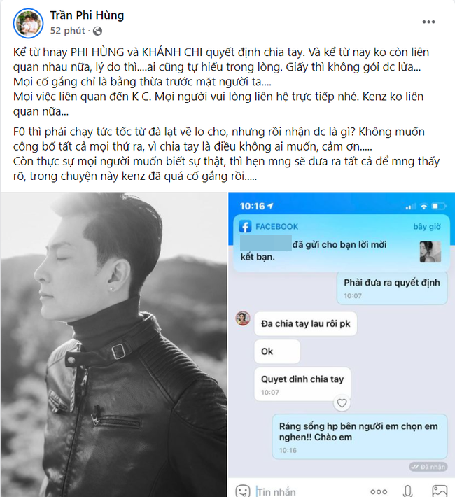Screen dimensions: 455x497
Task: Tap the heart reaction under Quyet dinh chia tay
Action: tap(342, 403)
